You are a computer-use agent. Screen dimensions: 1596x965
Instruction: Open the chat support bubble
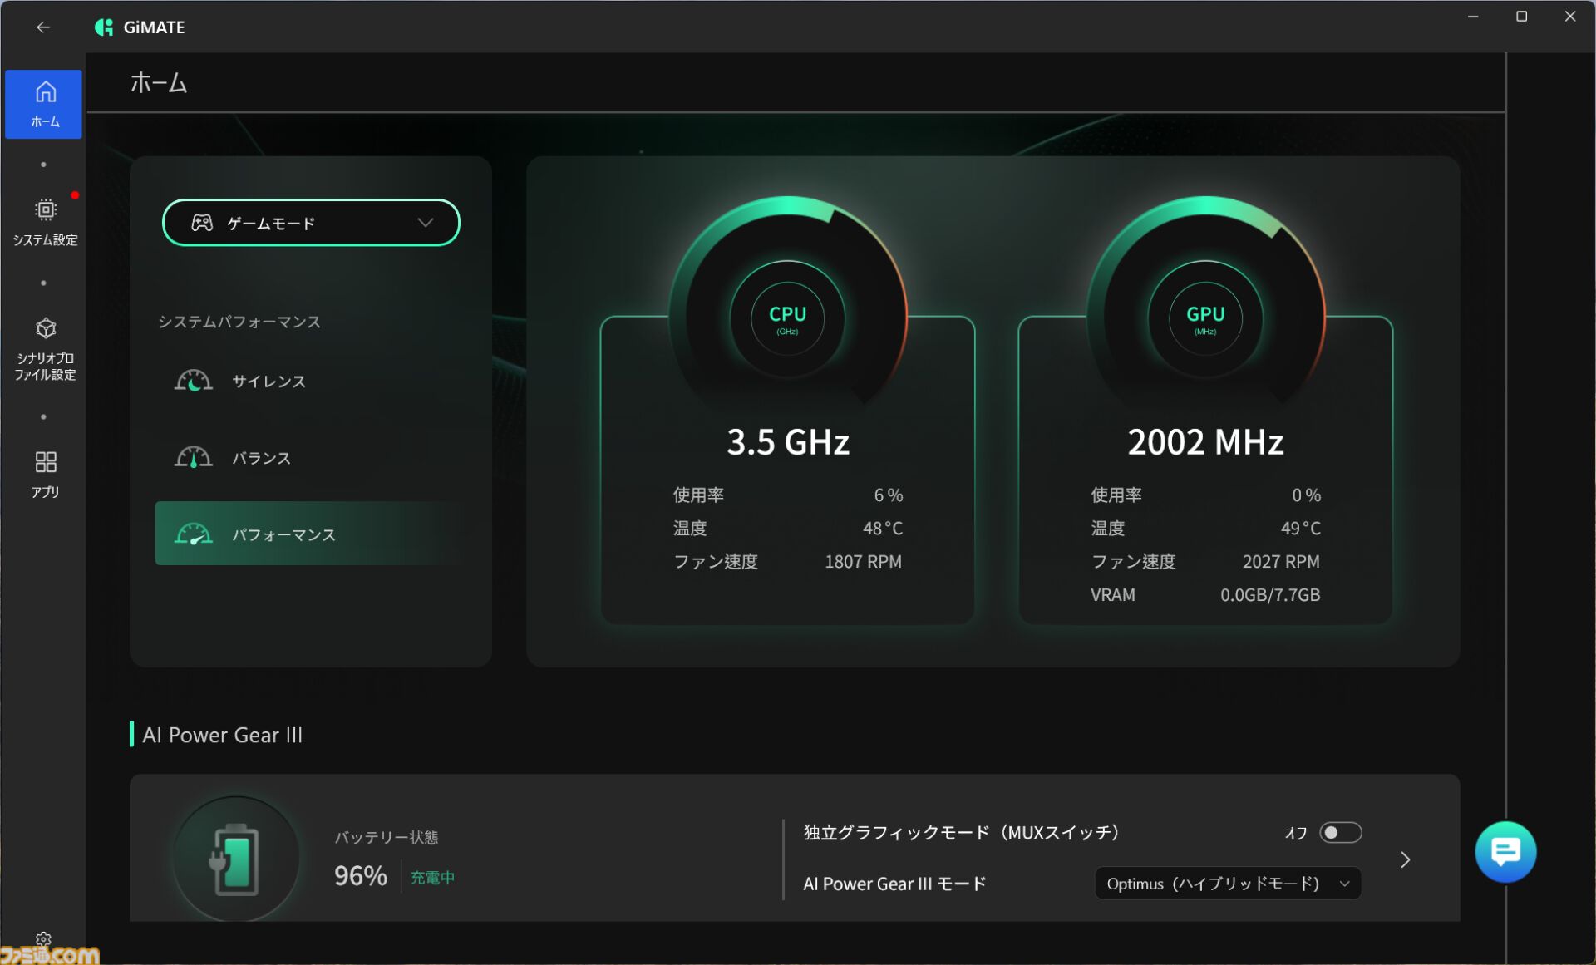pos(1505,852)
